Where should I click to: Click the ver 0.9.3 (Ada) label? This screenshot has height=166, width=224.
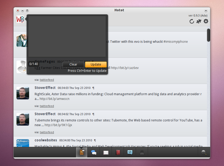198,15
